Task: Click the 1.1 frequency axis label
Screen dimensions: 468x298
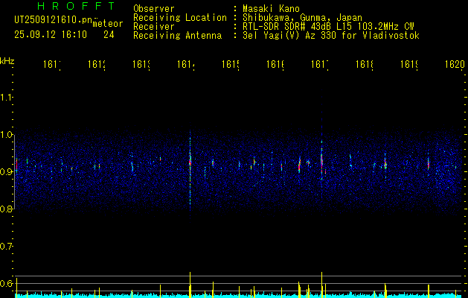Action: (6, 97)
